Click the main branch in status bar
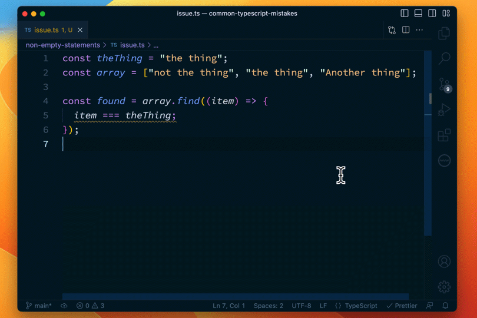477x318 pixels. 39,306
